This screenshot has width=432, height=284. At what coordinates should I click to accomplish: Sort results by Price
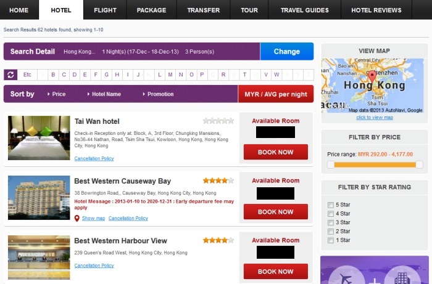[x=57, y=94]
